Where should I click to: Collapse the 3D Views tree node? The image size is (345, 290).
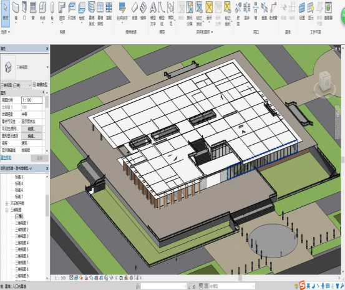pos(7,210)
